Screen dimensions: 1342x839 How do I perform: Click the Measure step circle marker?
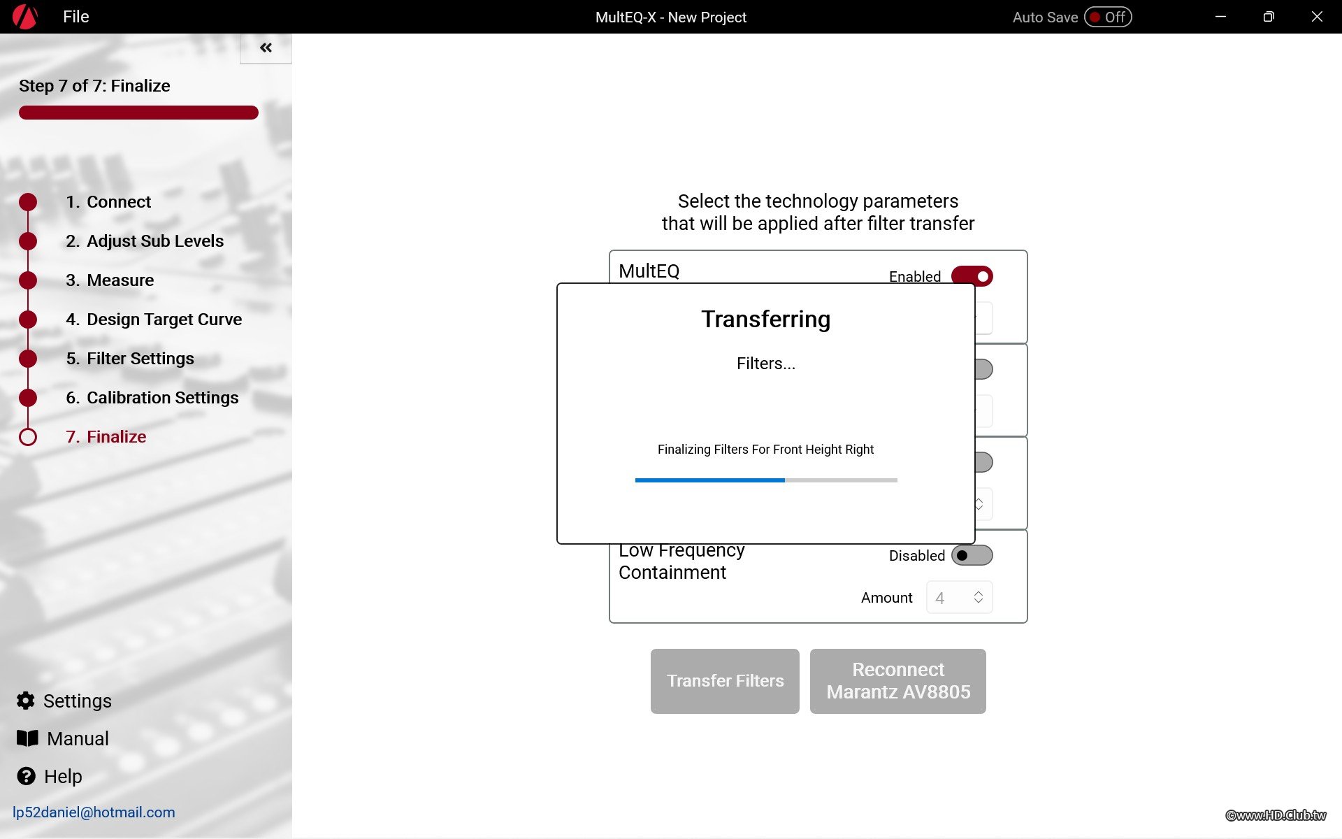(28, 280)
